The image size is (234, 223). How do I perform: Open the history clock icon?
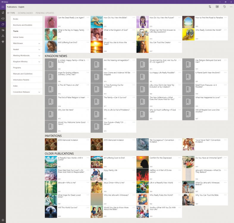pos(224,7)
